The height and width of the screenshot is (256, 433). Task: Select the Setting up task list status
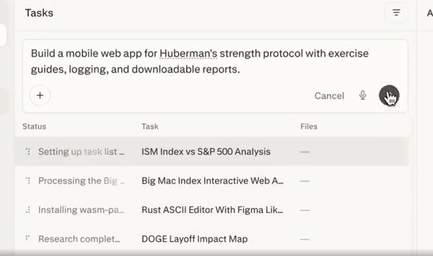click(81, 152)
